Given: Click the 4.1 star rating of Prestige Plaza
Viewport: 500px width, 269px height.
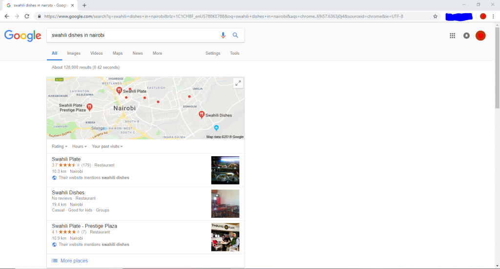Looking at the screenshot, I should point(69,232).
